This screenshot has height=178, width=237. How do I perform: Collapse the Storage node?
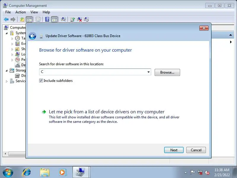[7, 71]
